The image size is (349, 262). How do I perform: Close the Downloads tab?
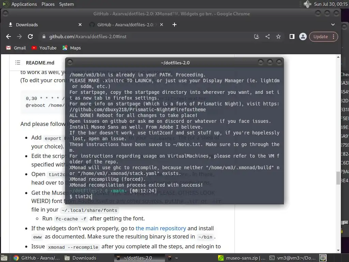[80, 25]
